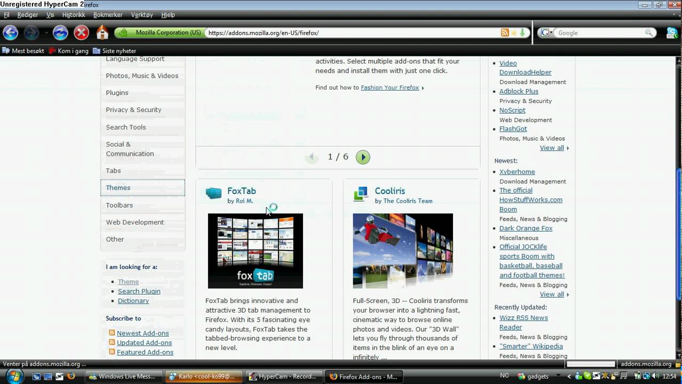Viewport: 682px width, 384px height.
Task: Select the Photos, Music & Videos category
Action: point(142,76)
